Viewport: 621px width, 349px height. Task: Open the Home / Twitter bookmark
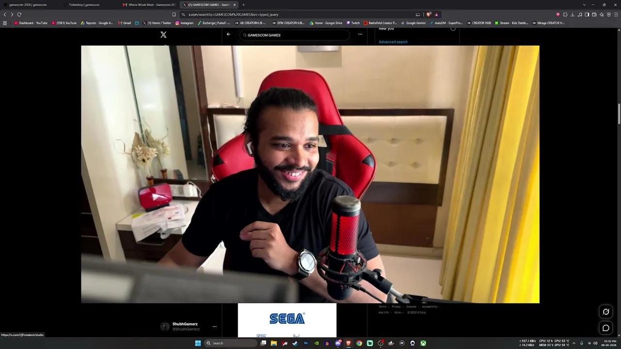coord(157,23)
